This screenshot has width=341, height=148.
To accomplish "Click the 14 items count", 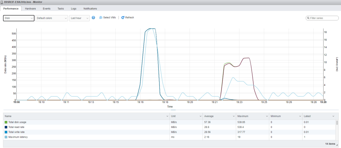I will pos(330,144).
